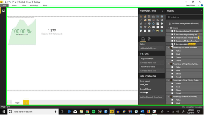Open the blue Help question icon

202,5
